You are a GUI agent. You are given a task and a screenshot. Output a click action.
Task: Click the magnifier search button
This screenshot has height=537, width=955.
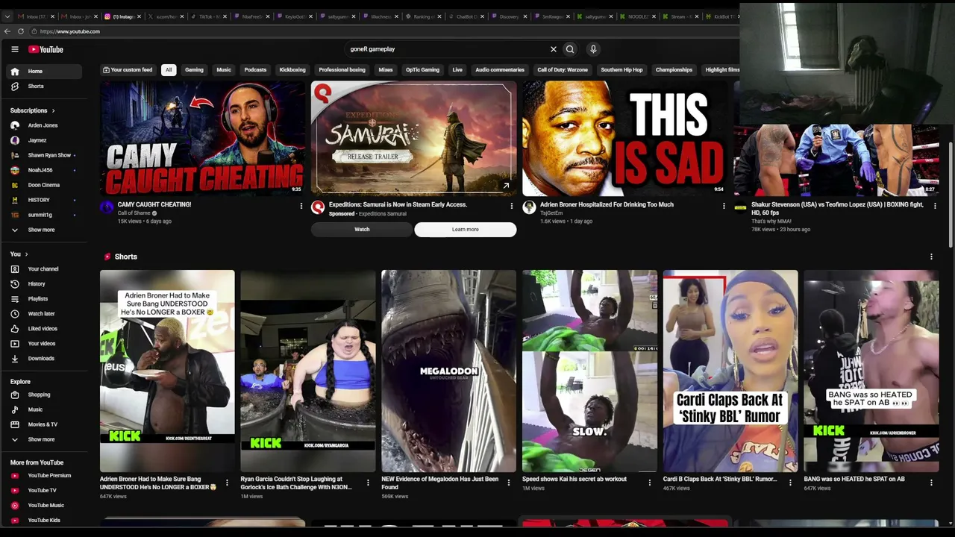pos(570,49)
